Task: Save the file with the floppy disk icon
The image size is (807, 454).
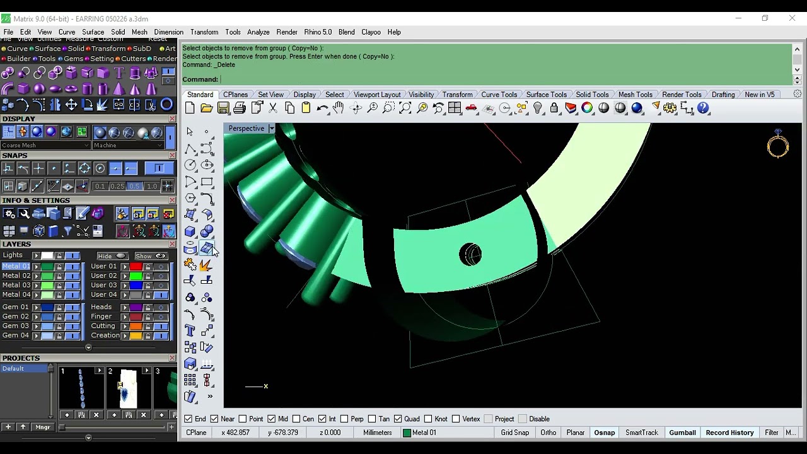Action: click(x=223, y=108)
